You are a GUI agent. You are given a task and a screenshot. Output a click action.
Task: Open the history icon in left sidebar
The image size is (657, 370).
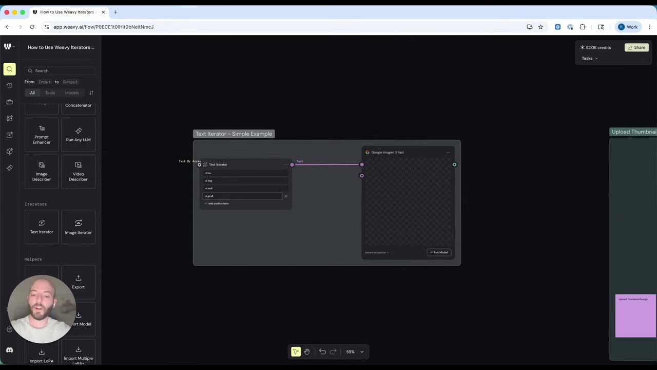pyautogui.click(x=9, y=86)
